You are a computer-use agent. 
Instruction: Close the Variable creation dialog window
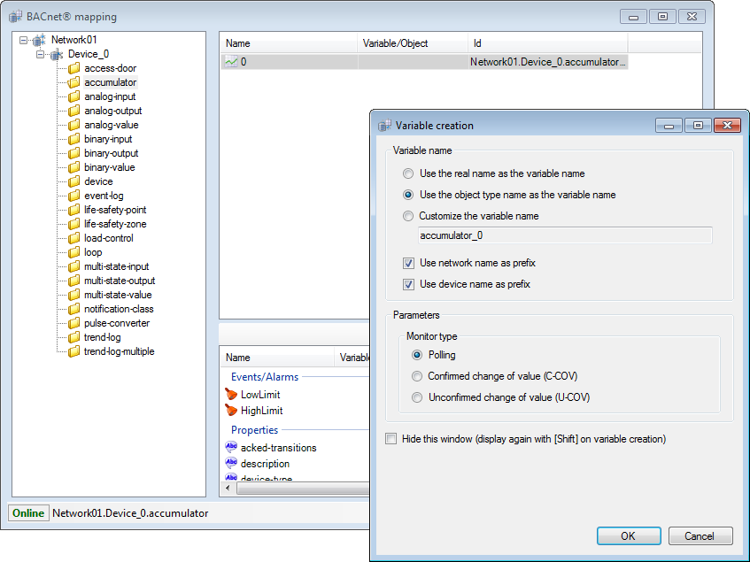pos(727,126)
